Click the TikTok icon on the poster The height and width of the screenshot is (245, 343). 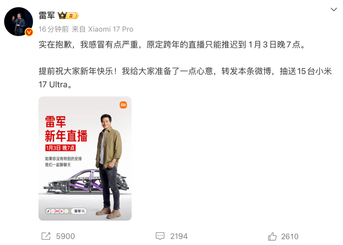click(x=48, y=211)
